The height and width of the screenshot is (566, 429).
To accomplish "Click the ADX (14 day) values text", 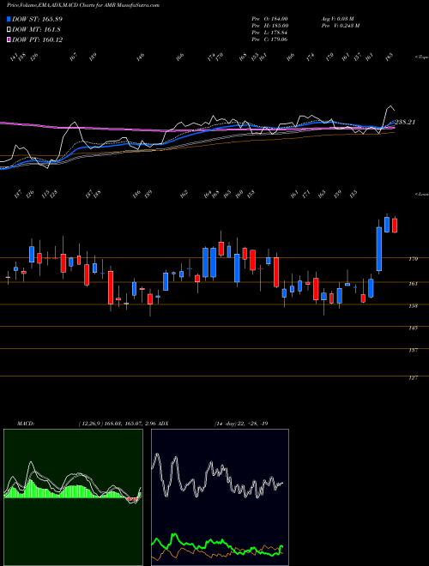I will click(241, 424).
